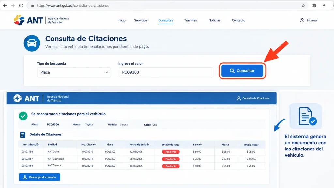
Task: Click Pendiente badge in ANT Guayaquil row
Action: click(171, 159)
